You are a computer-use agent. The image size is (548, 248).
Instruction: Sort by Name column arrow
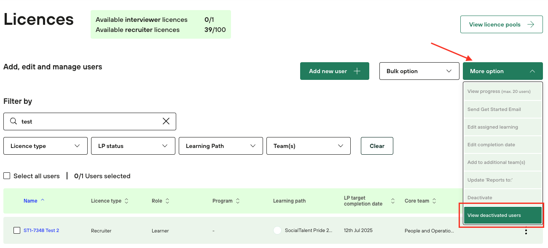coord(43,201)
